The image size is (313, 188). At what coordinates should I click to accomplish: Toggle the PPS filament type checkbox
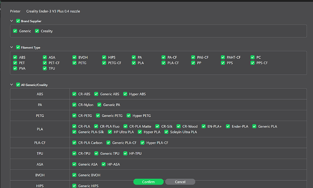(x=223, y=63)
